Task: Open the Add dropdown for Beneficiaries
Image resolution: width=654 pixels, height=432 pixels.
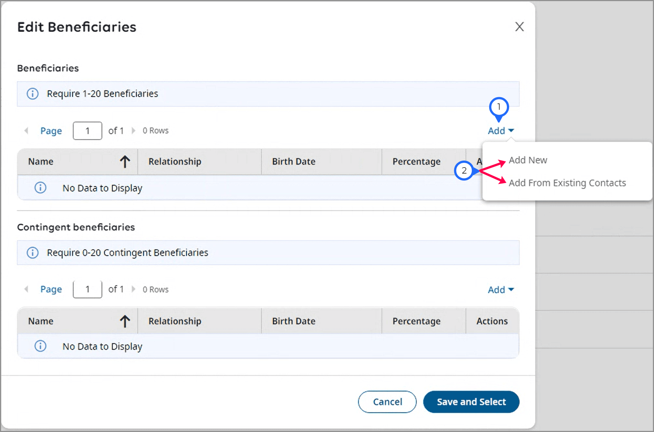Action: click(501, 131)
